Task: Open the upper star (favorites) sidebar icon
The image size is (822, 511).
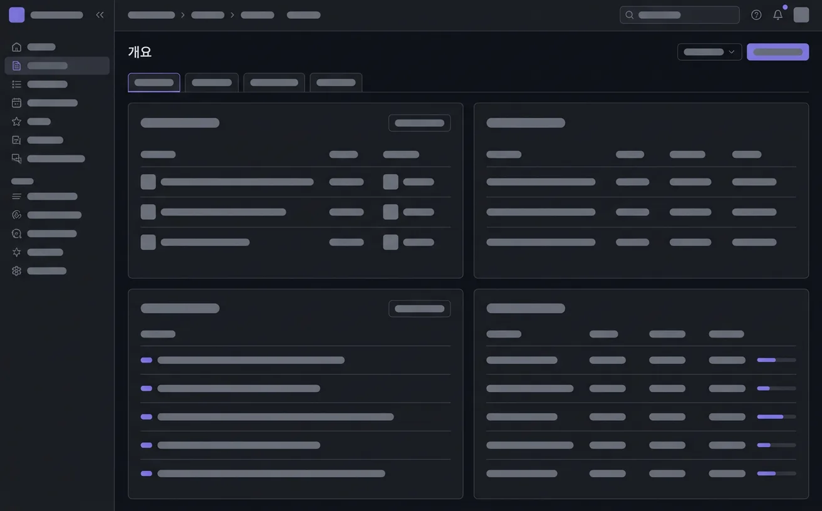Action: pos(16,121)
